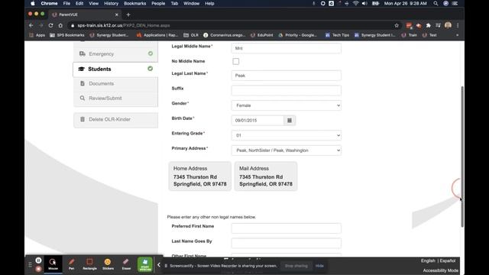This screenshot has width=489, height=275.
Task: Click the Delete OLR-Kinder button
Action: click(x=115, y=119)
